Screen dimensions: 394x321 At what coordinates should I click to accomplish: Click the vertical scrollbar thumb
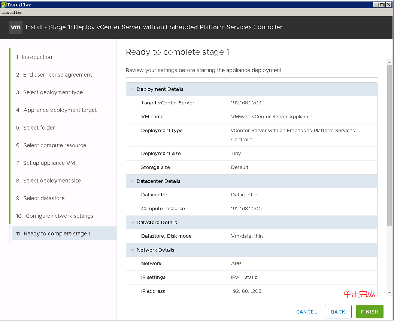click(390, 145)
